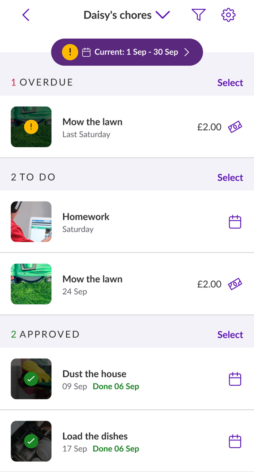Tap yellow warning icon in date banner

70,52
